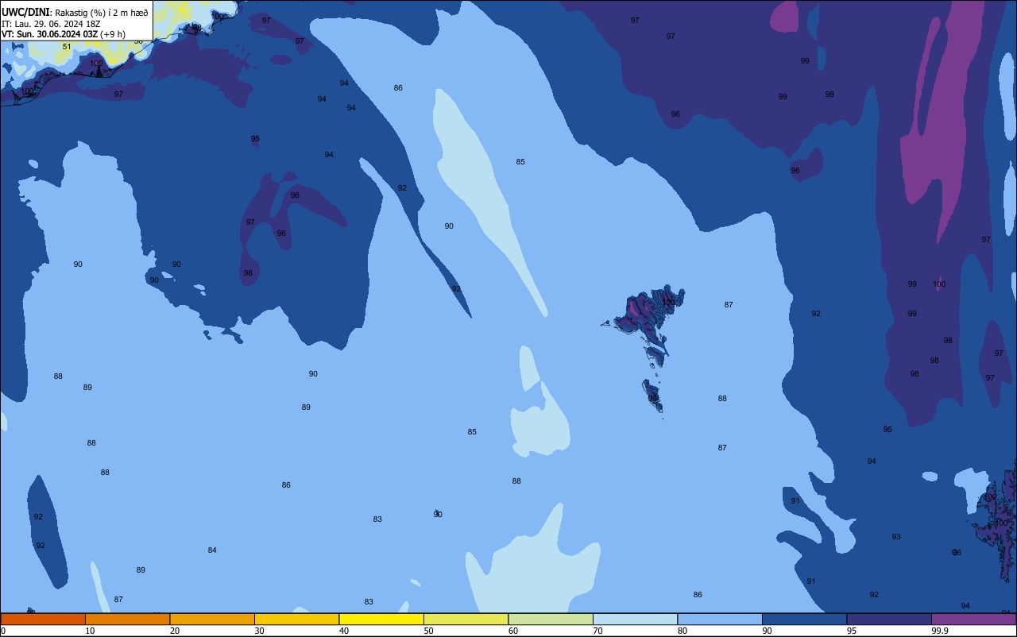Screen dimensions: 1017x637
Task: Click the UWC/DINI Rakastig title text
Action: click(75, 13)
